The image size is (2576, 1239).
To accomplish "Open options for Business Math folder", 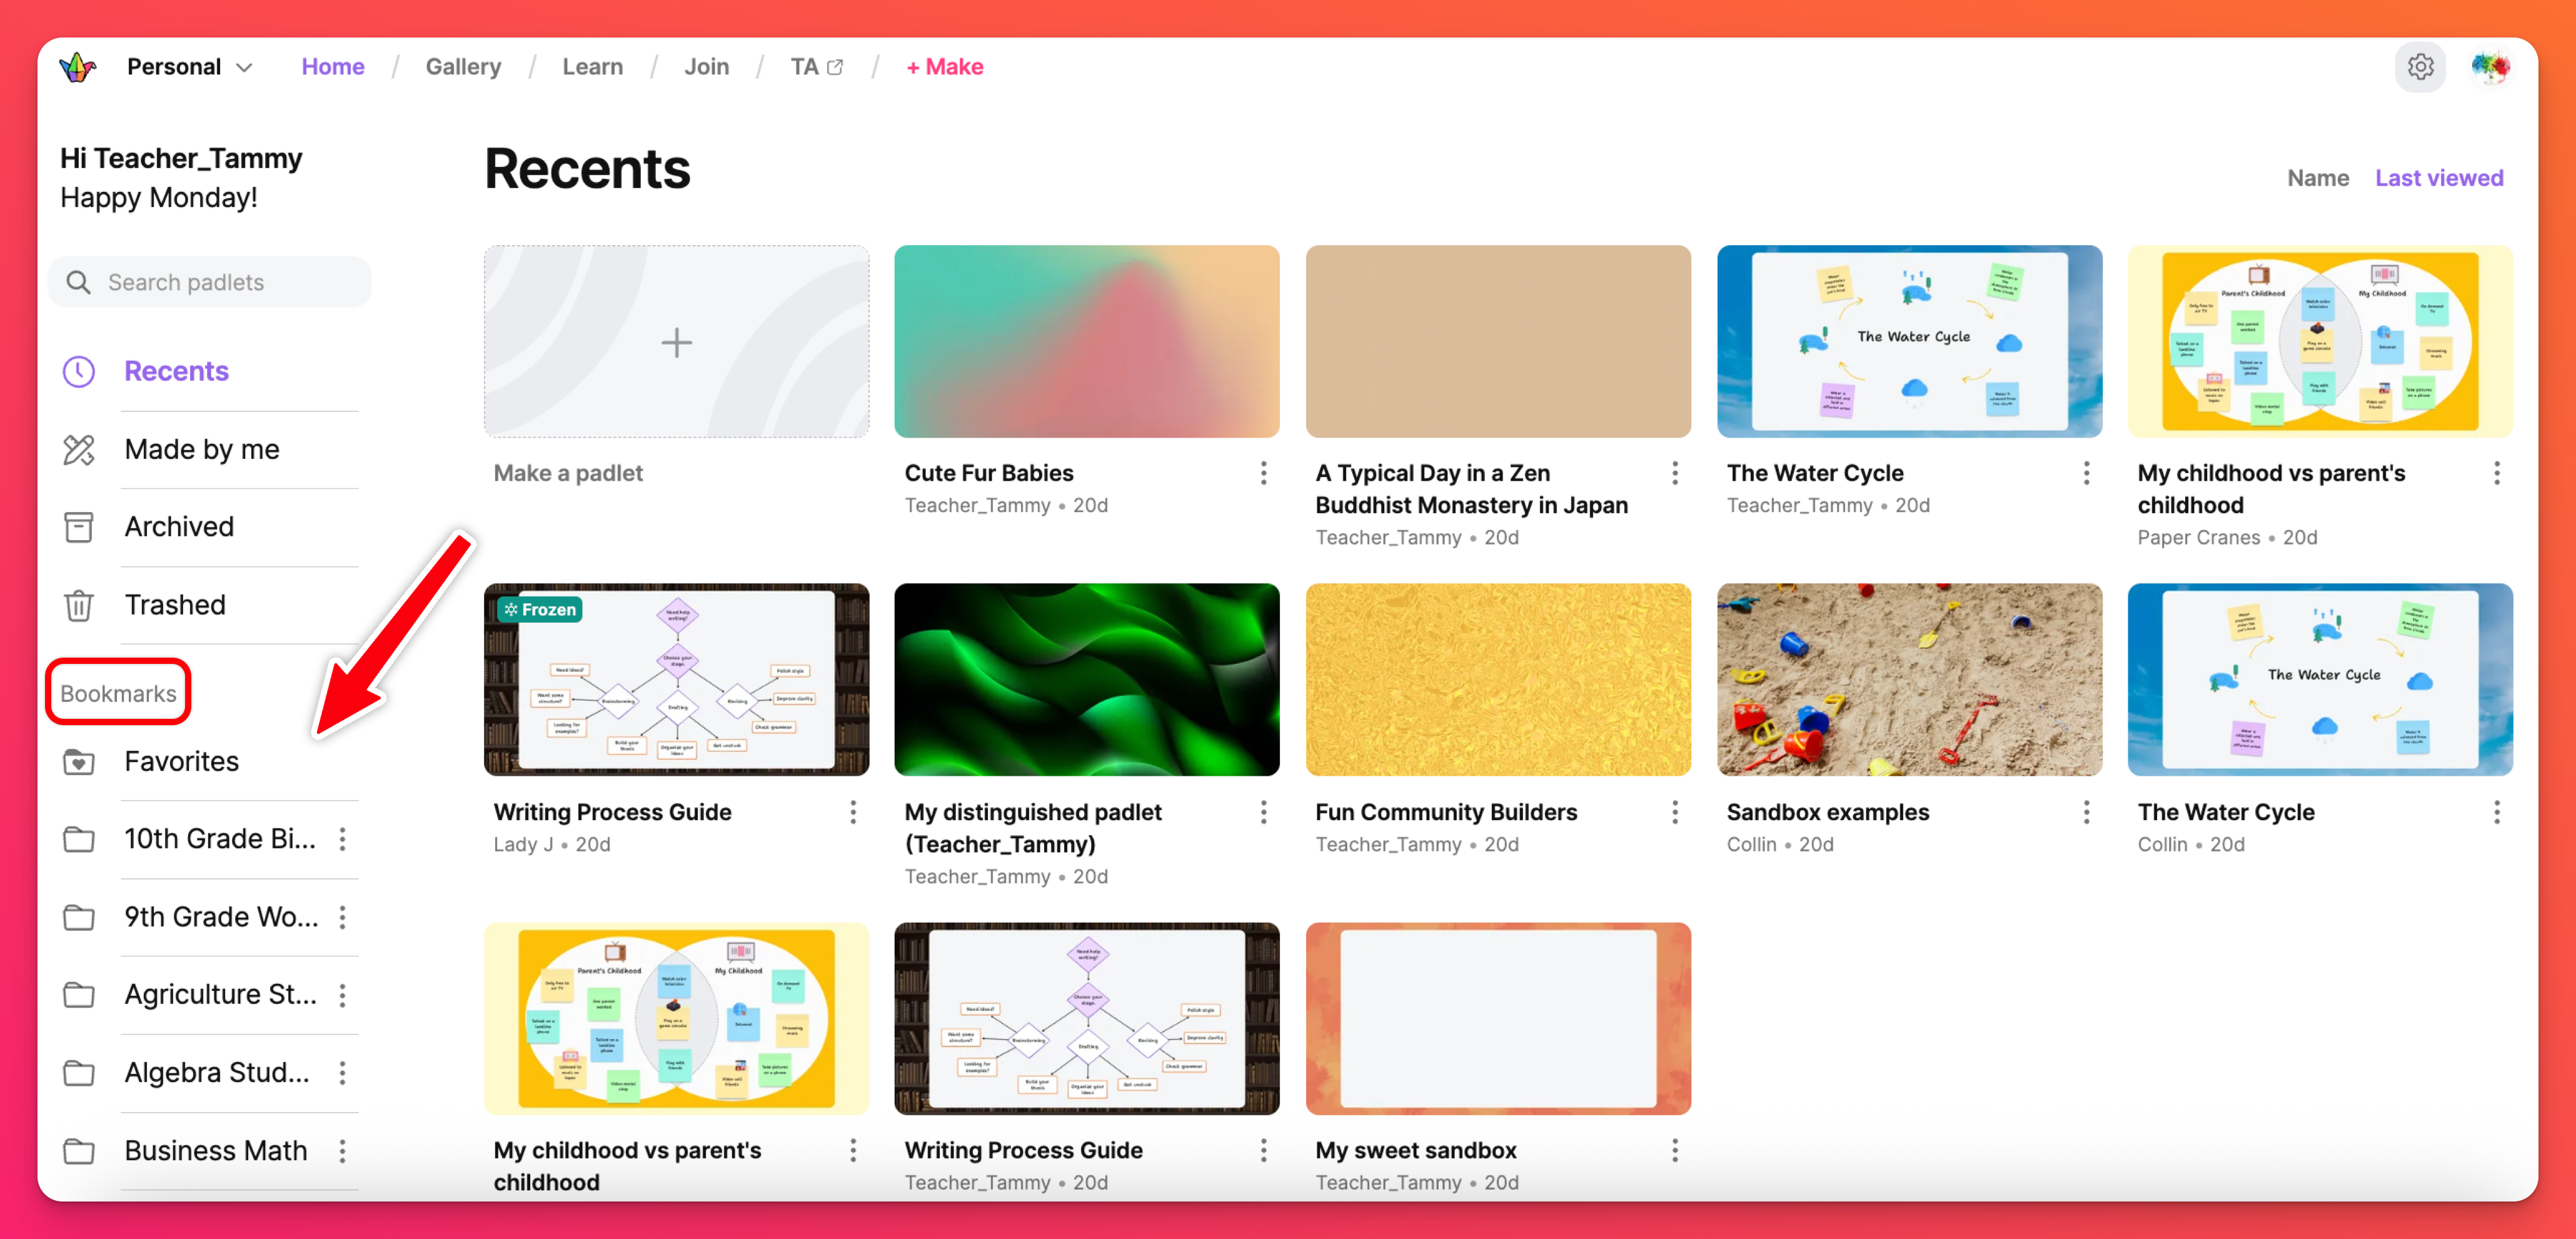I will (x=343, y=1151).
